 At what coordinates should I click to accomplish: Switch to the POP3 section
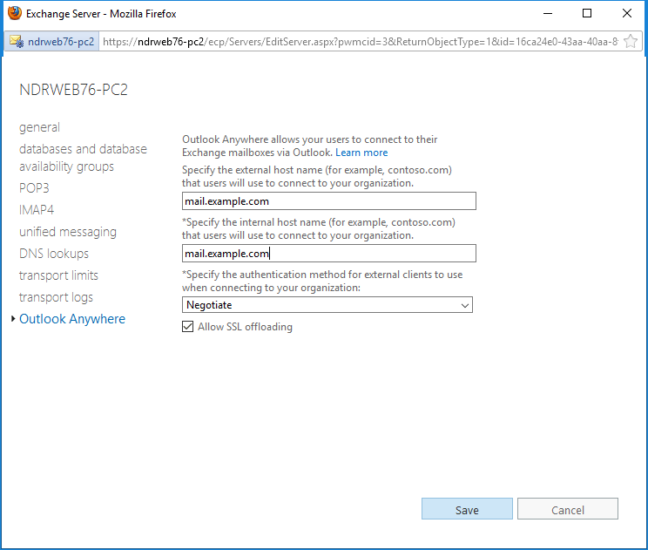[x=34, y=188]
